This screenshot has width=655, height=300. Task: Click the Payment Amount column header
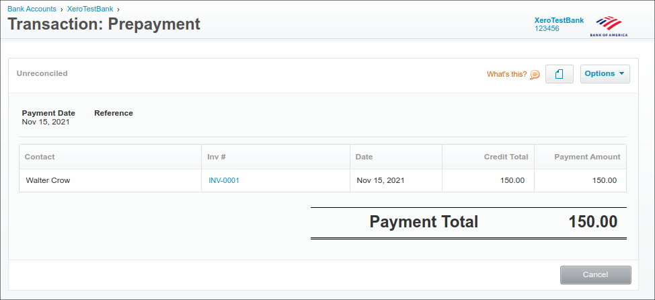coord(586,157)
